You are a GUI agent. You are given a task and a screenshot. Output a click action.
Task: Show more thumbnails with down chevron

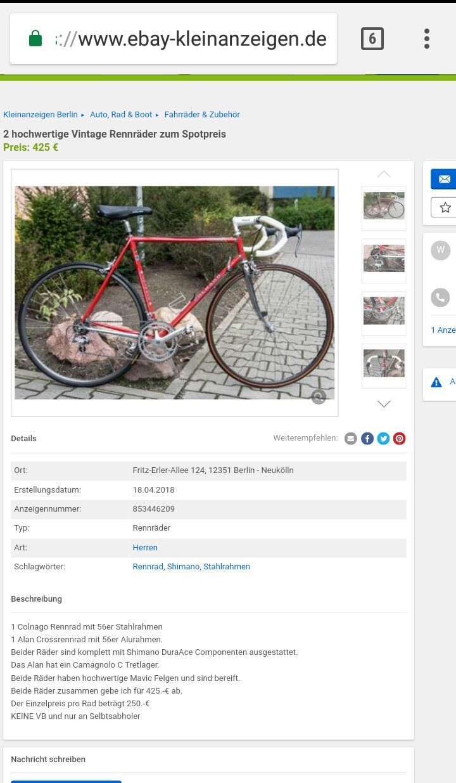click(x=384, y=404)
